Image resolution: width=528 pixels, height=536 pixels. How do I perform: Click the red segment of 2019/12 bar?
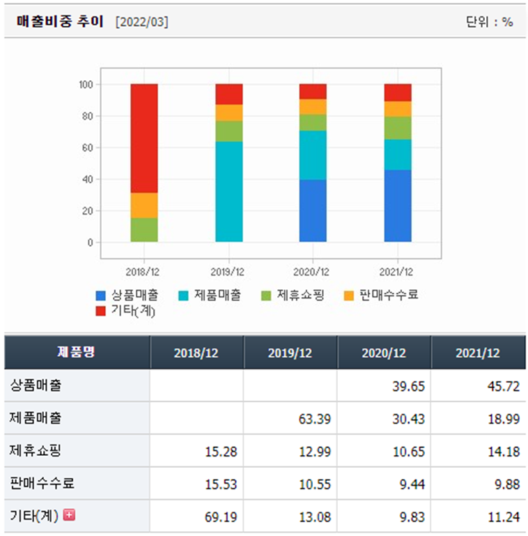click(229, 94)
